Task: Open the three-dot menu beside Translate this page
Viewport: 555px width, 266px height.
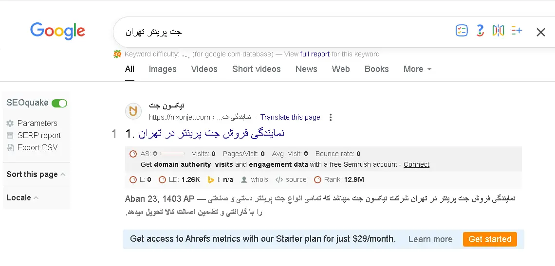Action: (x=330, y=117)
